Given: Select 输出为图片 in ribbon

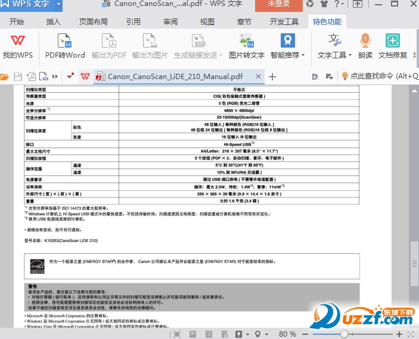Looking at the screenshot, I should [150, 47].
